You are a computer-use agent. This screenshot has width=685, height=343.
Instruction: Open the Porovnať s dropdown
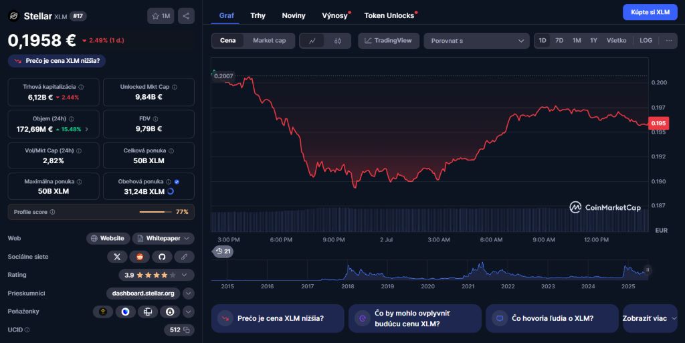pyautogui.click(x=476, y=41)
